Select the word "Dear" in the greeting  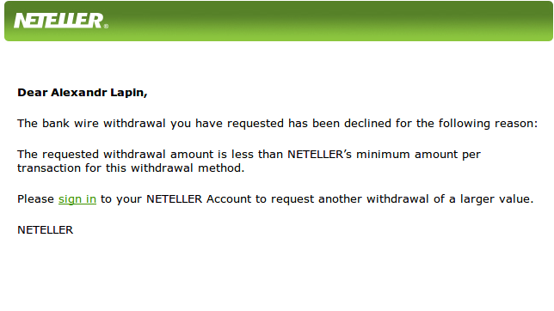click(33, 93)
